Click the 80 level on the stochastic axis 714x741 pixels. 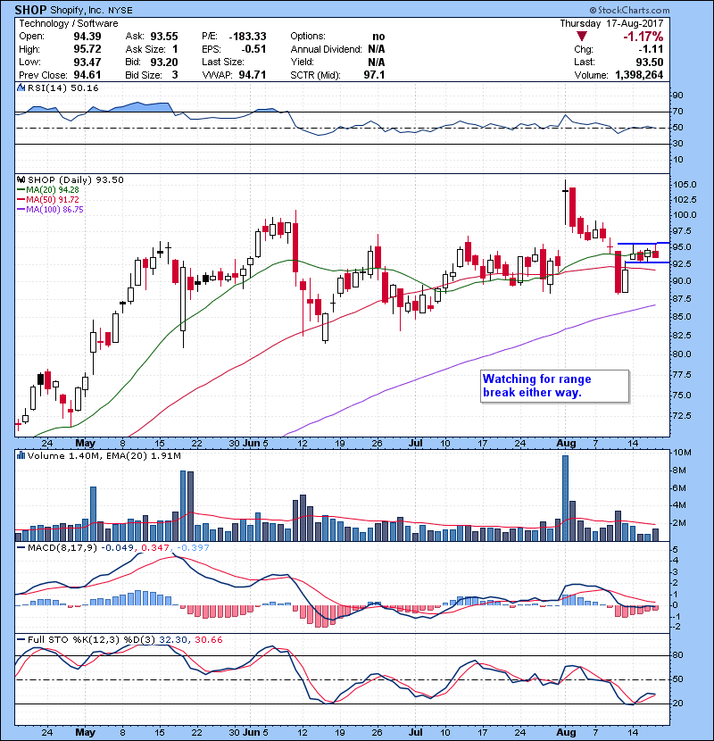click(x=677, y=655)
